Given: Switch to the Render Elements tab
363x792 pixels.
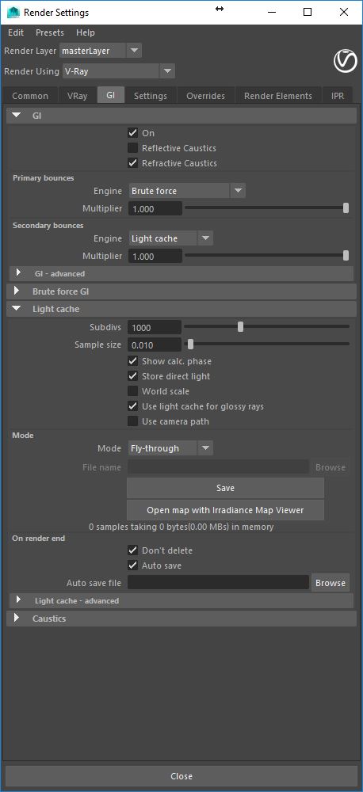Looking at the screenshot, I should pos(278,96).
